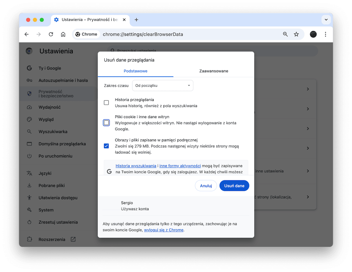Click the home icon in toolbar
This screenshot has width=352, height=272.
coord(63,34)
